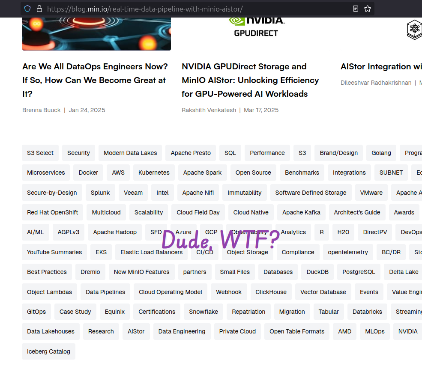Click the Iceberg Catalog tag

48,351
